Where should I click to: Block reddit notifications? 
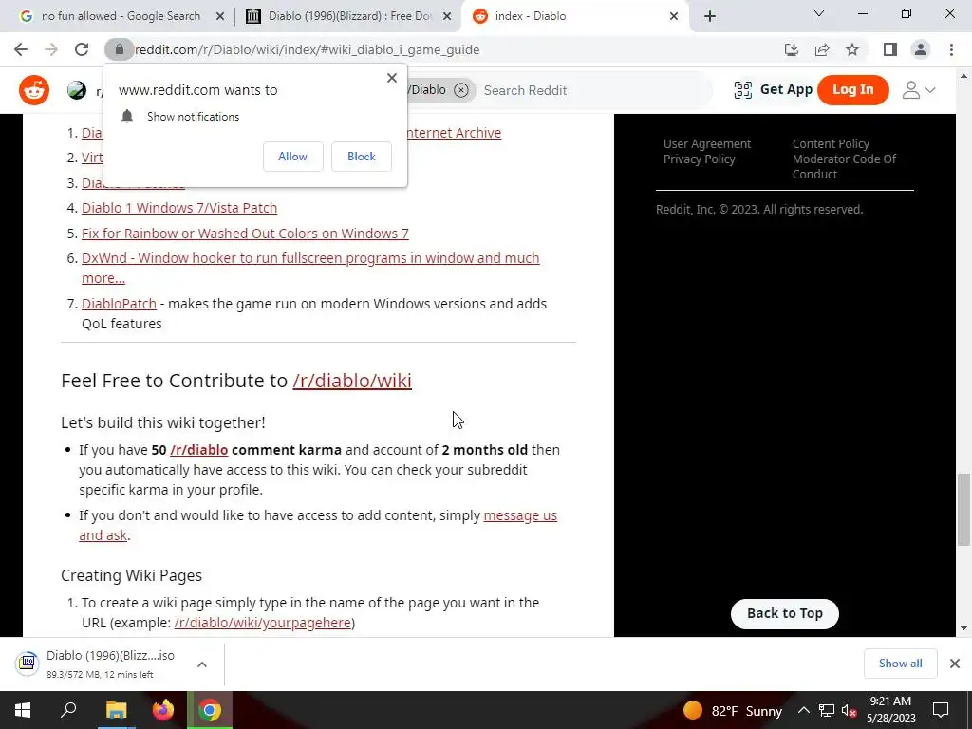pyautogui.click(x=362, y=157)
